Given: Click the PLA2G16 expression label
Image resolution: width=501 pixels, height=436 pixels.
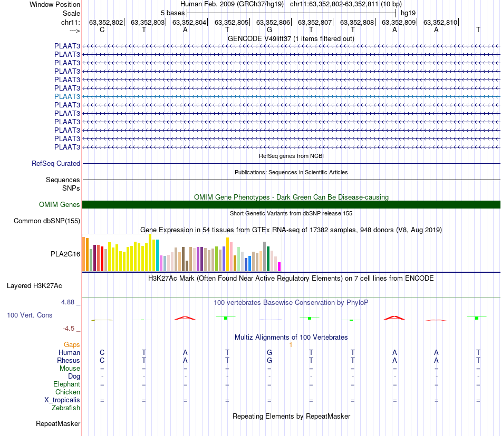Looking at the screenshot, I should tap(65, 254).
